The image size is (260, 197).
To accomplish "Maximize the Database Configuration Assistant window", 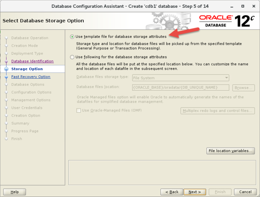I will 243,6.
